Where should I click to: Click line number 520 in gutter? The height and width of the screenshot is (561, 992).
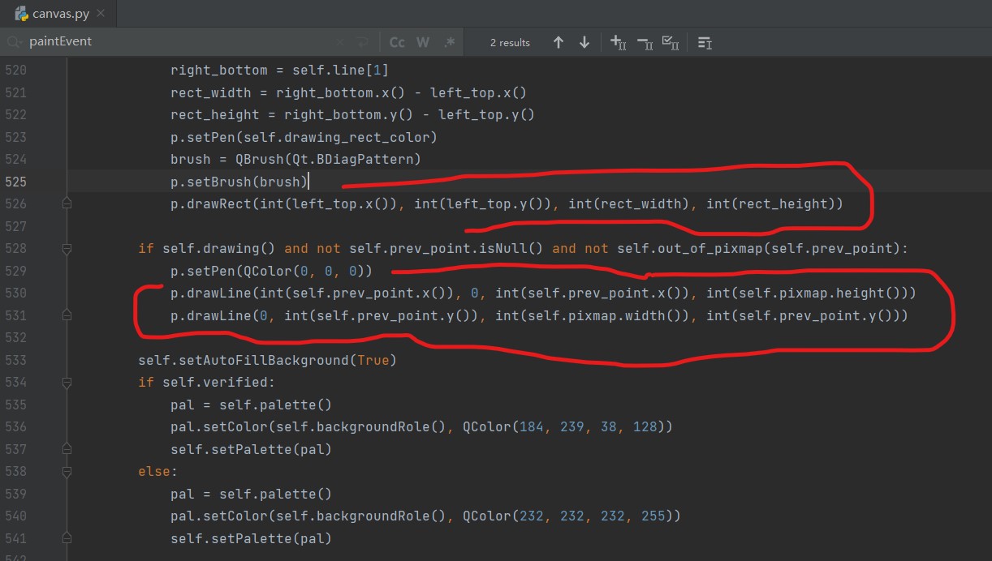[15, 70]
